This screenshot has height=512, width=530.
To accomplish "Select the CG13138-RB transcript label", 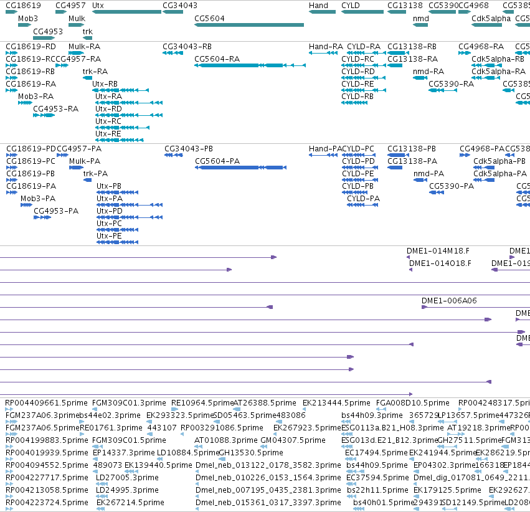I will click(412, 47).
